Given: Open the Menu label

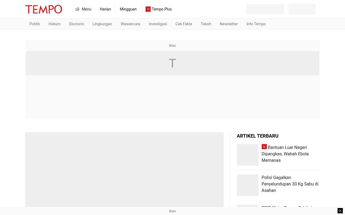Looking at the screenshot, I should click(87, 9).
